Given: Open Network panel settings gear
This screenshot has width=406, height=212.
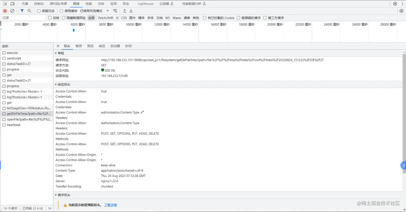Looking at the screenshot, I should [x=401, y=11].
